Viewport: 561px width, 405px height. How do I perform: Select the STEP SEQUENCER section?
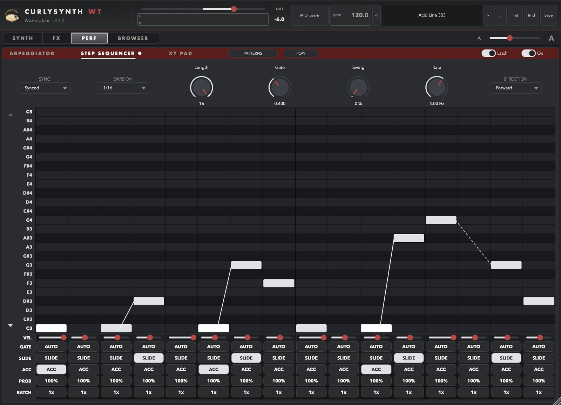pyautogui.click(x=108, y=53)
